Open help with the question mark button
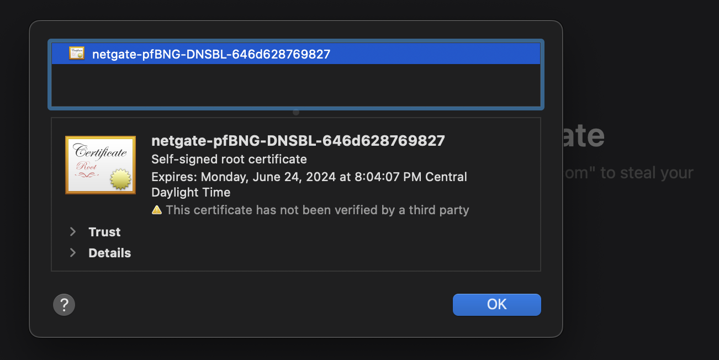Image resolution: width=719 pixels, height=360 pixels. click(x=64, y=304)
